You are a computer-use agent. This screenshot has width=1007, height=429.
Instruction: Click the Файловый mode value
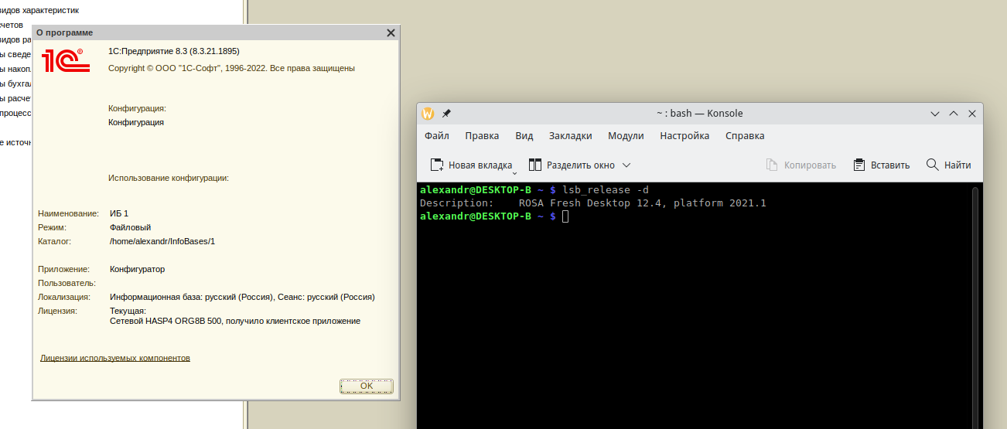coord(130,227)
